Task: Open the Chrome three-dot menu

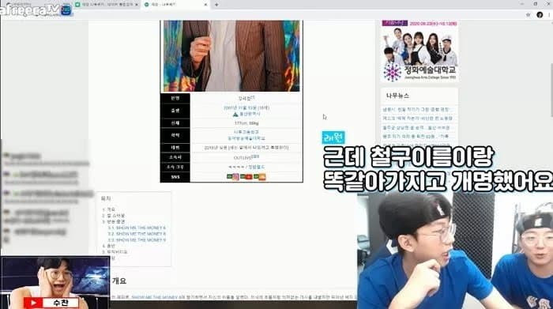Action: (x=549, y=15)
